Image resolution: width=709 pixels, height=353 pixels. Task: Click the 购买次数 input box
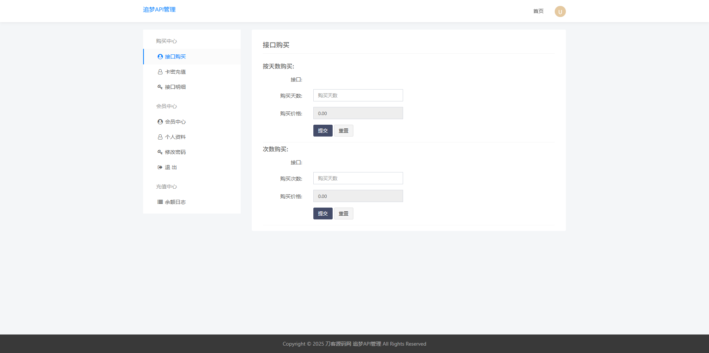point(358,178)
